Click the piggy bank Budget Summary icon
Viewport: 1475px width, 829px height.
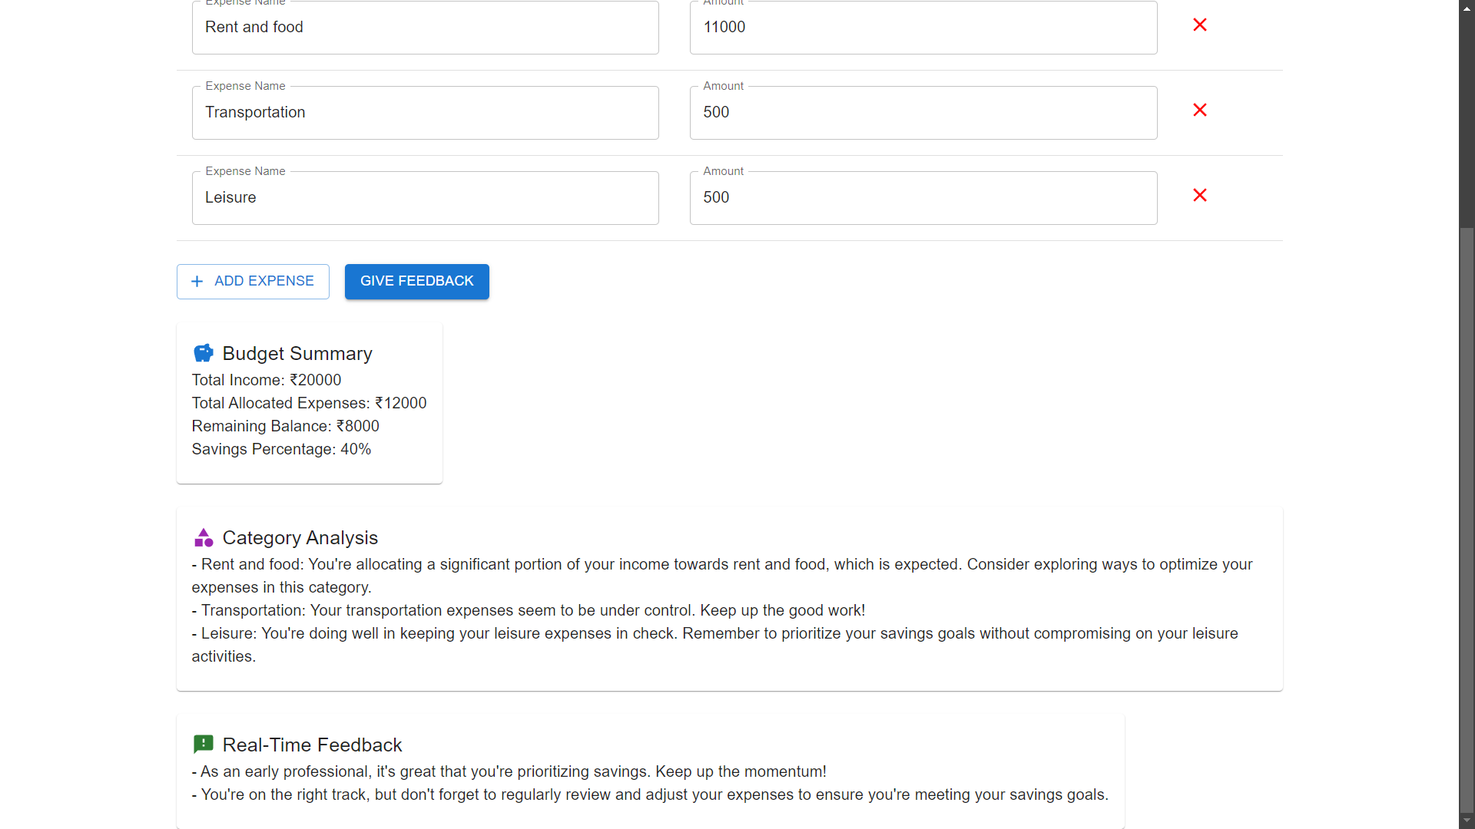(x=203, y=353)
